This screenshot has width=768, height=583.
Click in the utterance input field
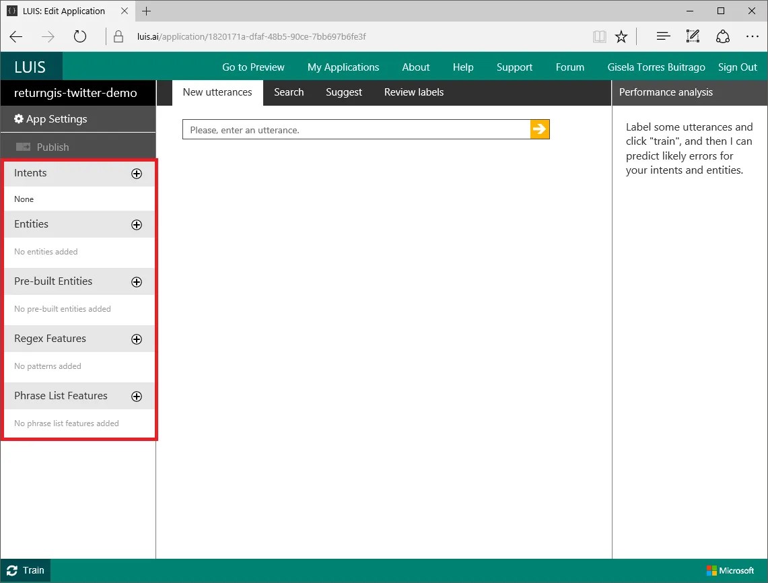(356, 129)
